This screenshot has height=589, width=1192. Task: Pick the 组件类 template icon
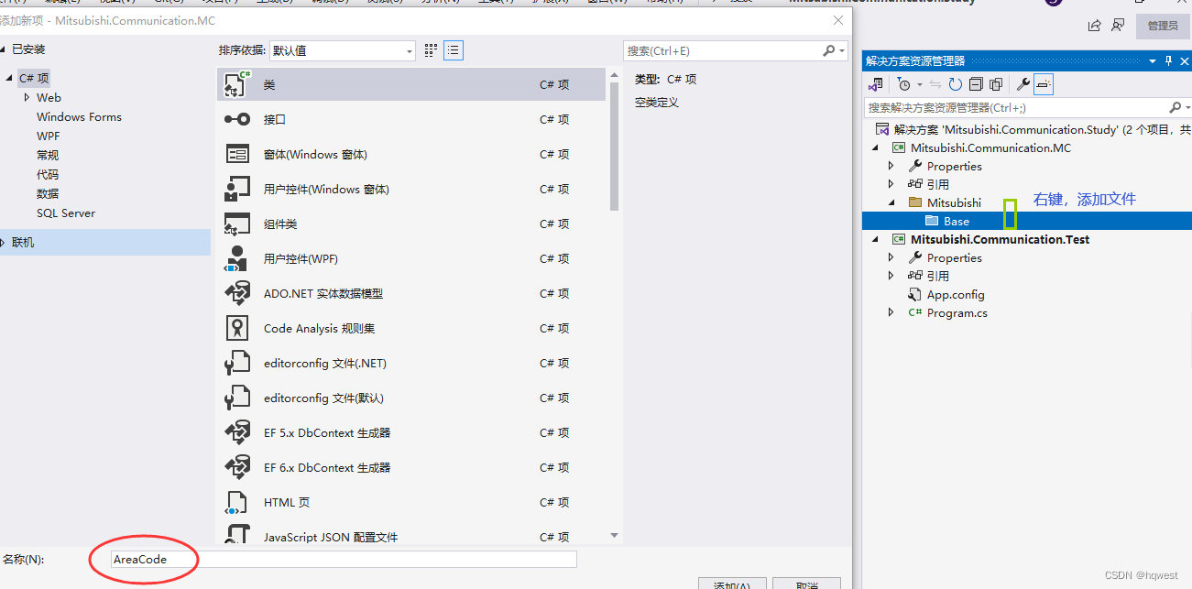click(x=237, y=224)
